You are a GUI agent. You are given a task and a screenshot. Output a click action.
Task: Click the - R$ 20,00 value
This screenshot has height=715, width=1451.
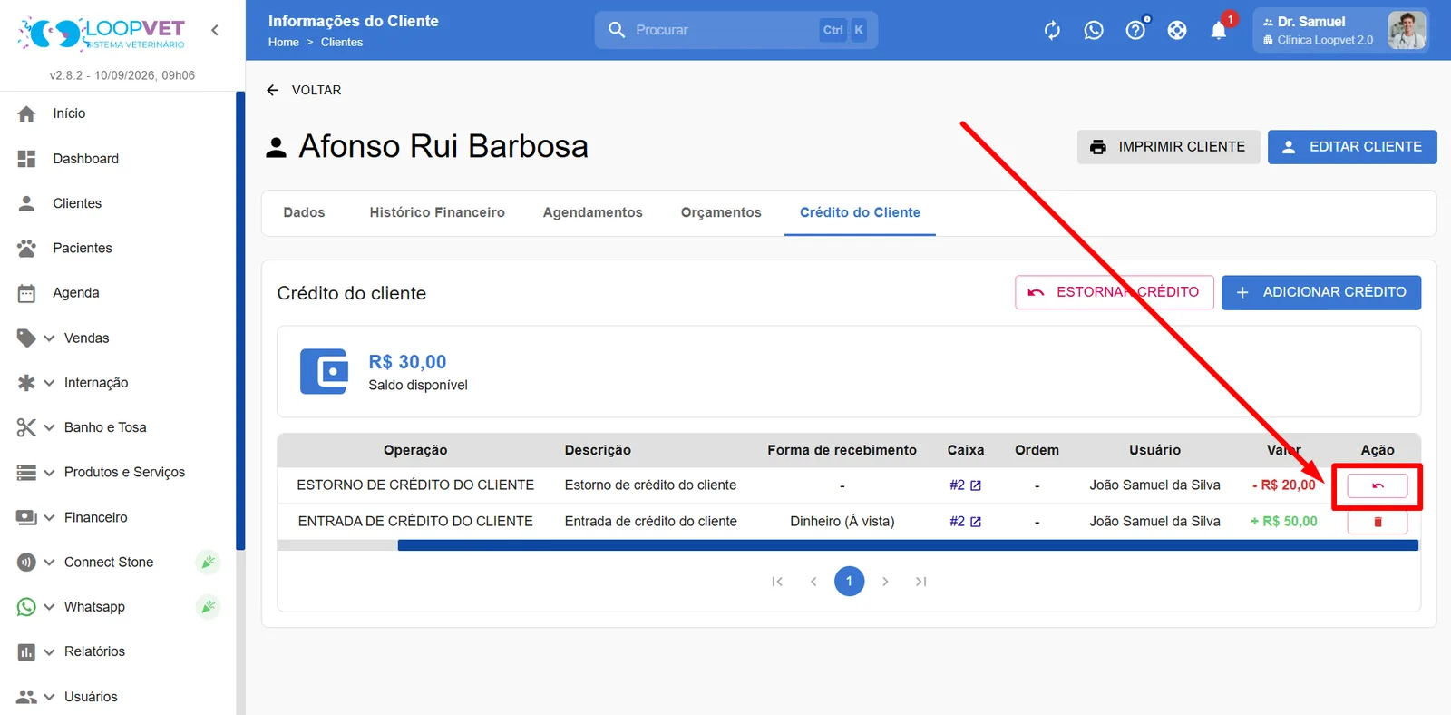pyautogui.click(x=1284, y=485)
